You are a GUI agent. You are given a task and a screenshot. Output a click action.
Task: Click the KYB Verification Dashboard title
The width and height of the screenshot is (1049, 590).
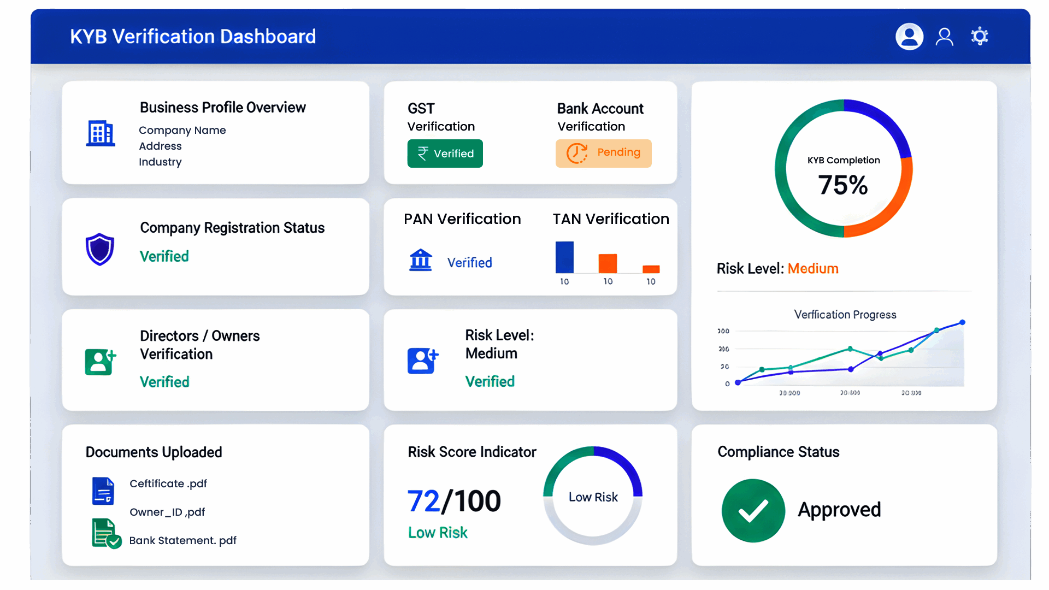pos(193,37)
